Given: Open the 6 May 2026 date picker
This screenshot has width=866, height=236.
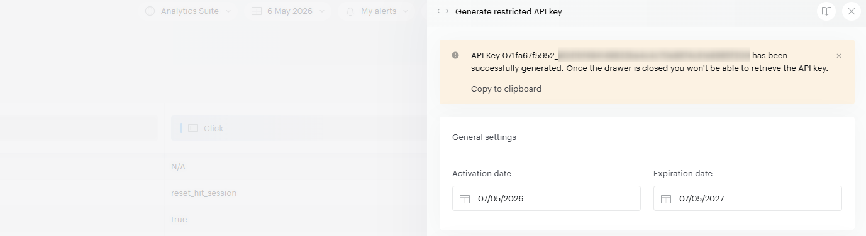Looking at the screenshot, I should click(x=289, y=11).
